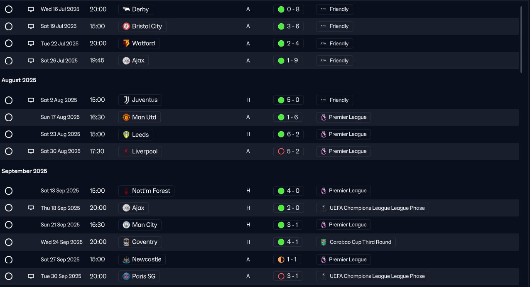Select the radio circle for Leeds fixture
Image resolution: width=530 pixels, height=287 pixels.
click(9, 134)
